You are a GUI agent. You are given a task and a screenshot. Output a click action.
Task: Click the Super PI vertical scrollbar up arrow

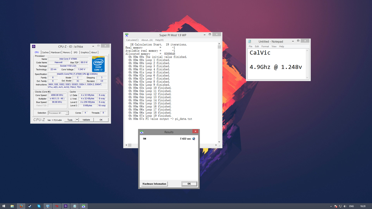[x=219, y=44]
